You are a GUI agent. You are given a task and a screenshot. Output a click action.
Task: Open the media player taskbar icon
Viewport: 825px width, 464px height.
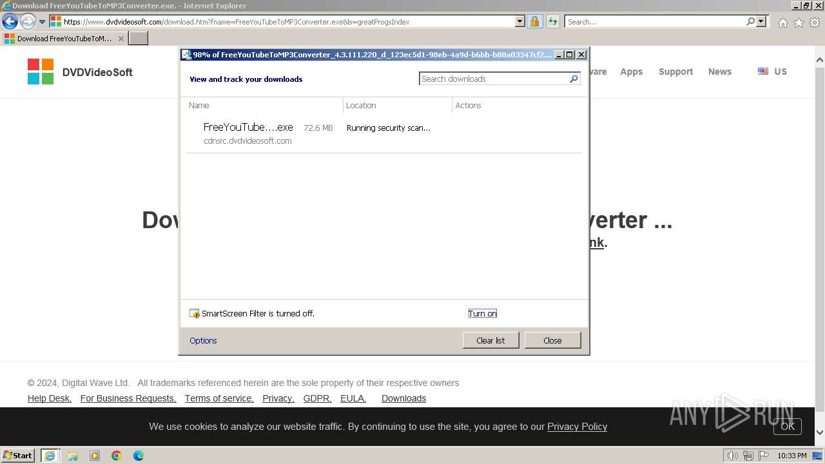coord(95,456)
